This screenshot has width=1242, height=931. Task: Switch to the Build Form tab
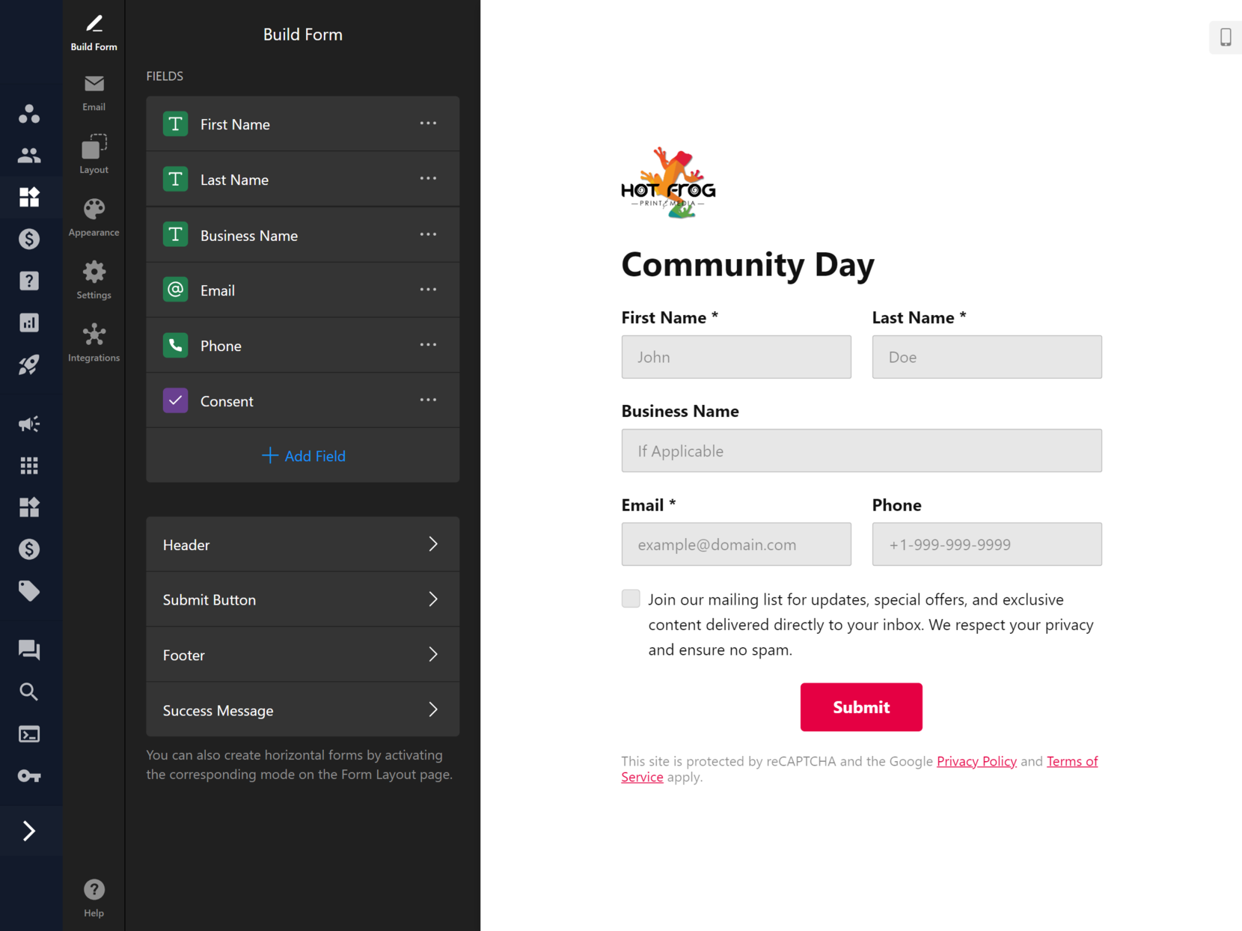pos(93,30)
